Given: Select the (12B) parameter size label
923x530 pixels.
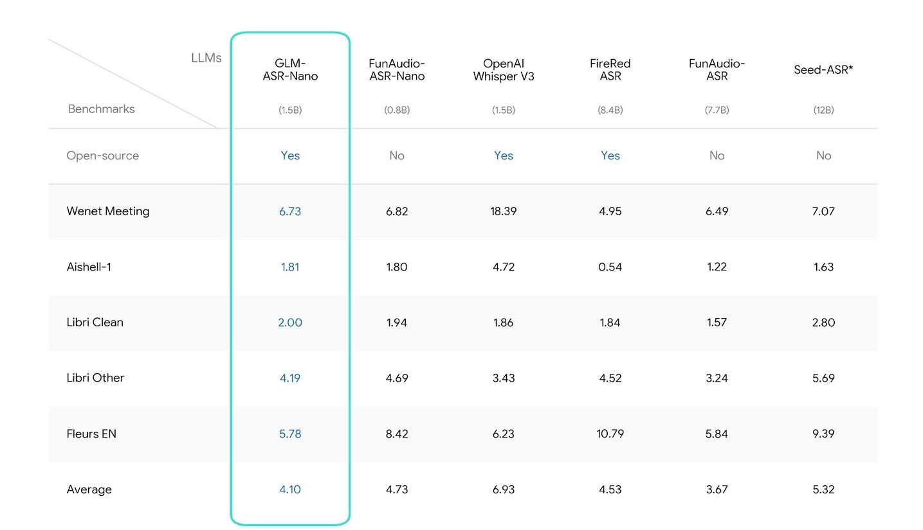Looking at the screenshot, I should click(x=823, y=110).
